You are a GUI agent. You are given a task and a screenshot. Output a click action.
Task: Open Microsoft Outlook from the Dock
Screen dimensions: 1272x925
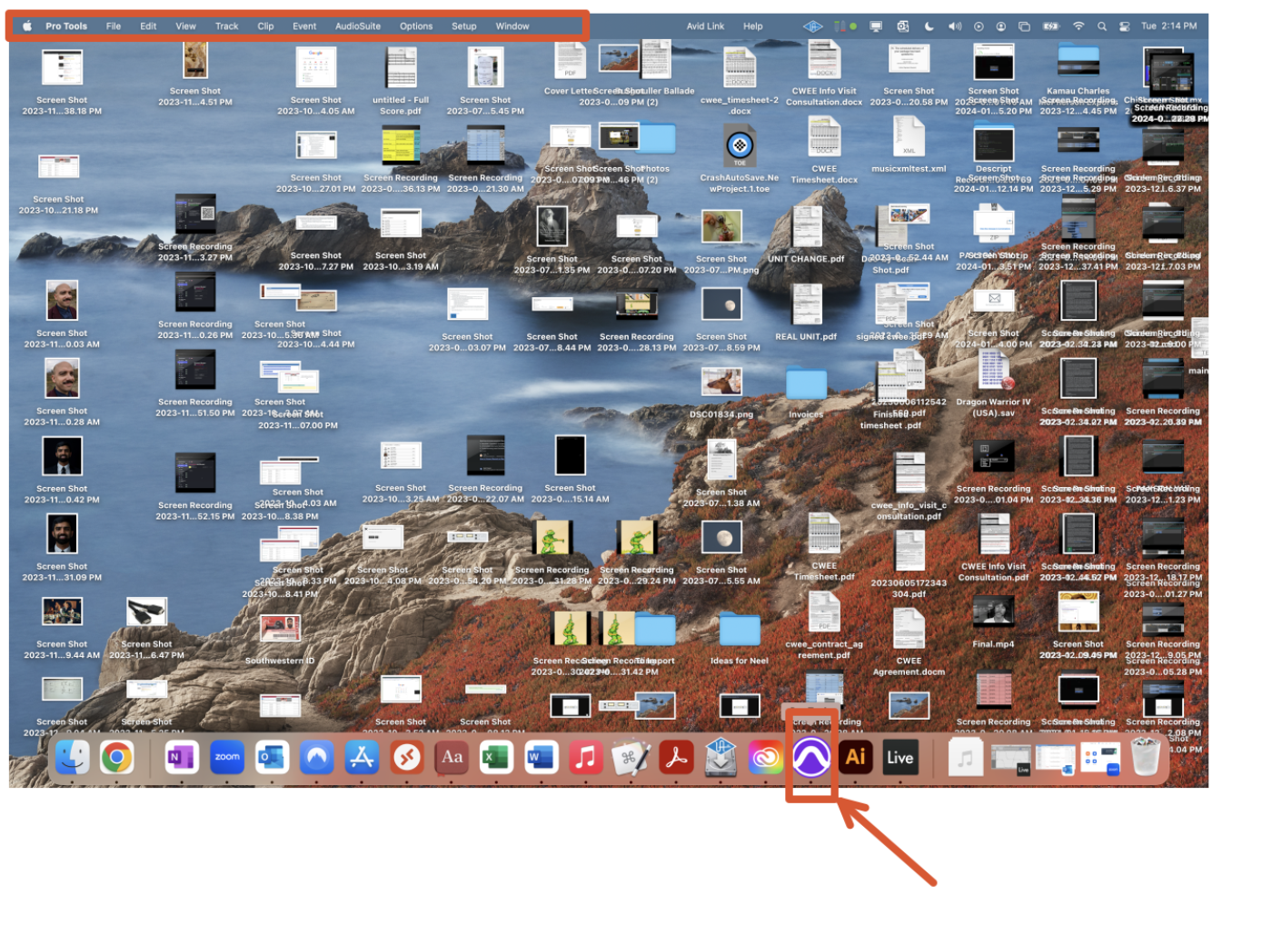[272, 757]
